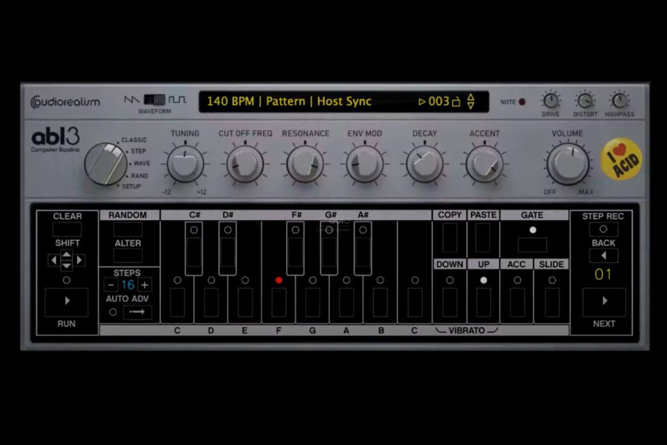The image size is (667, 445).
Task: Decrease steps with the minus button
Action: [111, 285]
